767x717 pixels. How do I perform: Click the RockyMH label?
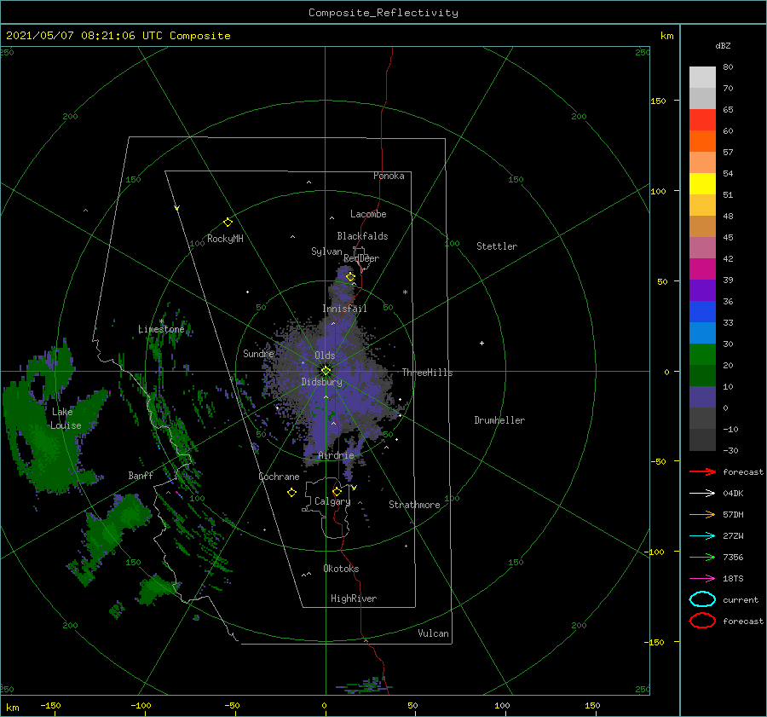pyautogui.click(x=225, y=239)
